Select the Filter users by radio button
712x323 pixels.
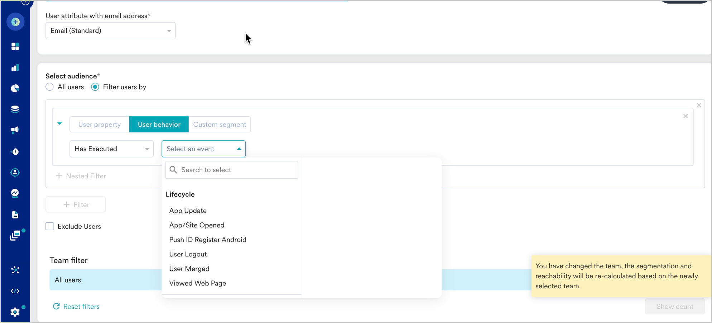coord(95,87)
